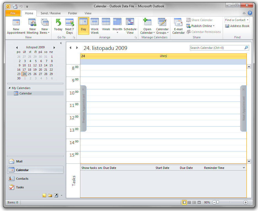Open the View ribbon tab

[x=88, y=13]
